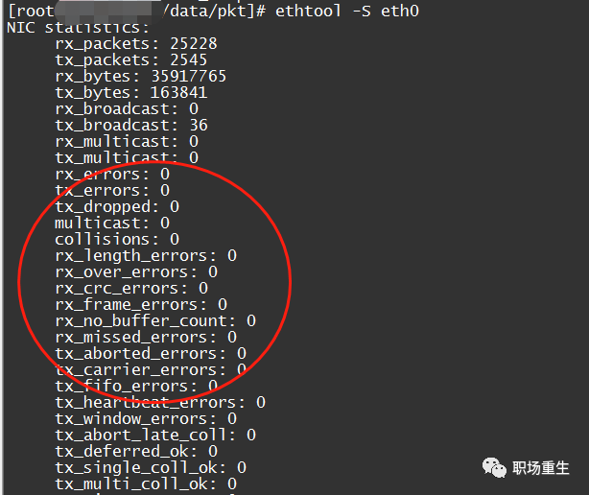Click the rx_bytes value 35917765
The height and width of the screenshot is (495, 589).
189,76
